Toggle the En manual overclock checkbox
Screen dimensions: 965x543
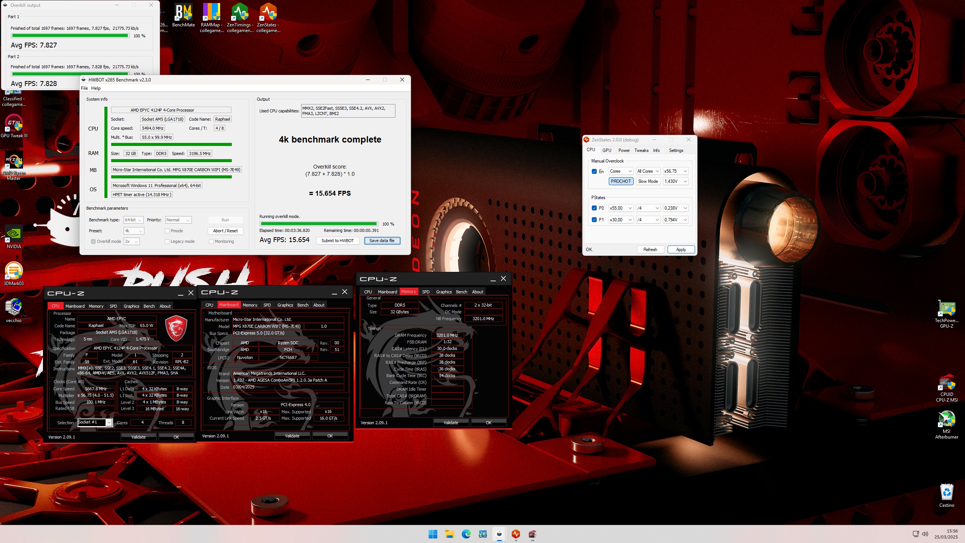click(594, 171)
